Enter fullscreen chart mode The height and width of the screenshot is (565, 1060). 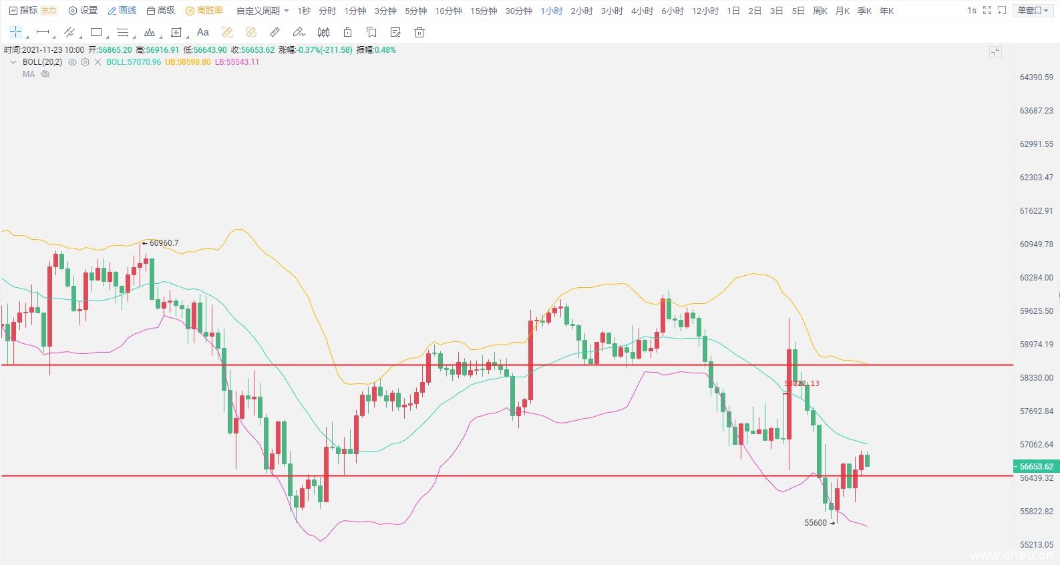click(x=987, y=11)
